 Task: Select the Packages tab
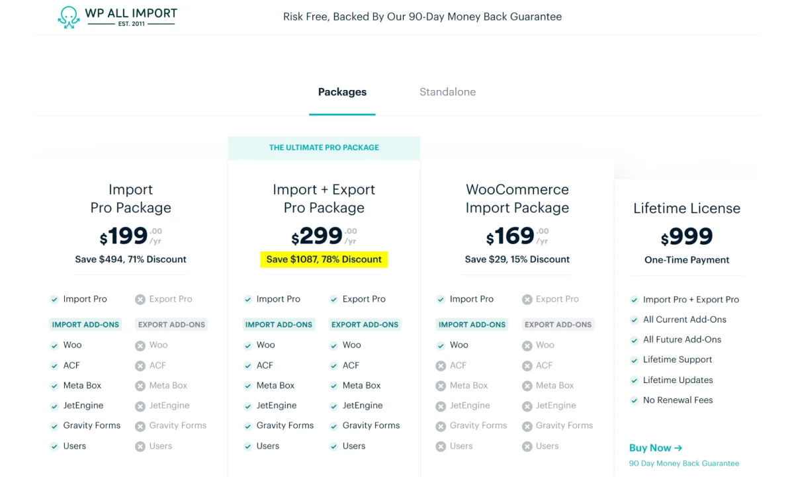coord(342,92)
